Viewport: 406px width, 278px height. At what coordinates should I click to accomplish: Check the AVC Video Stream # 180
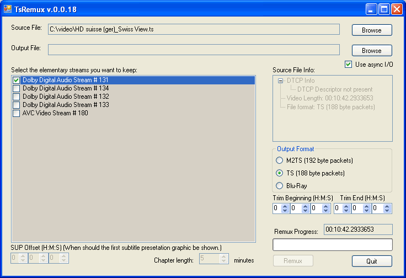17,113
